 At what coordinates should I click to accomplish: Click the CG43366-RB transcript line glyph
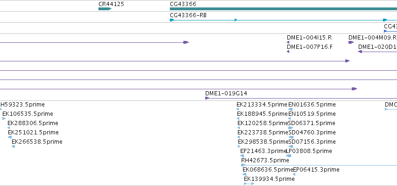[x=283, y=20]
